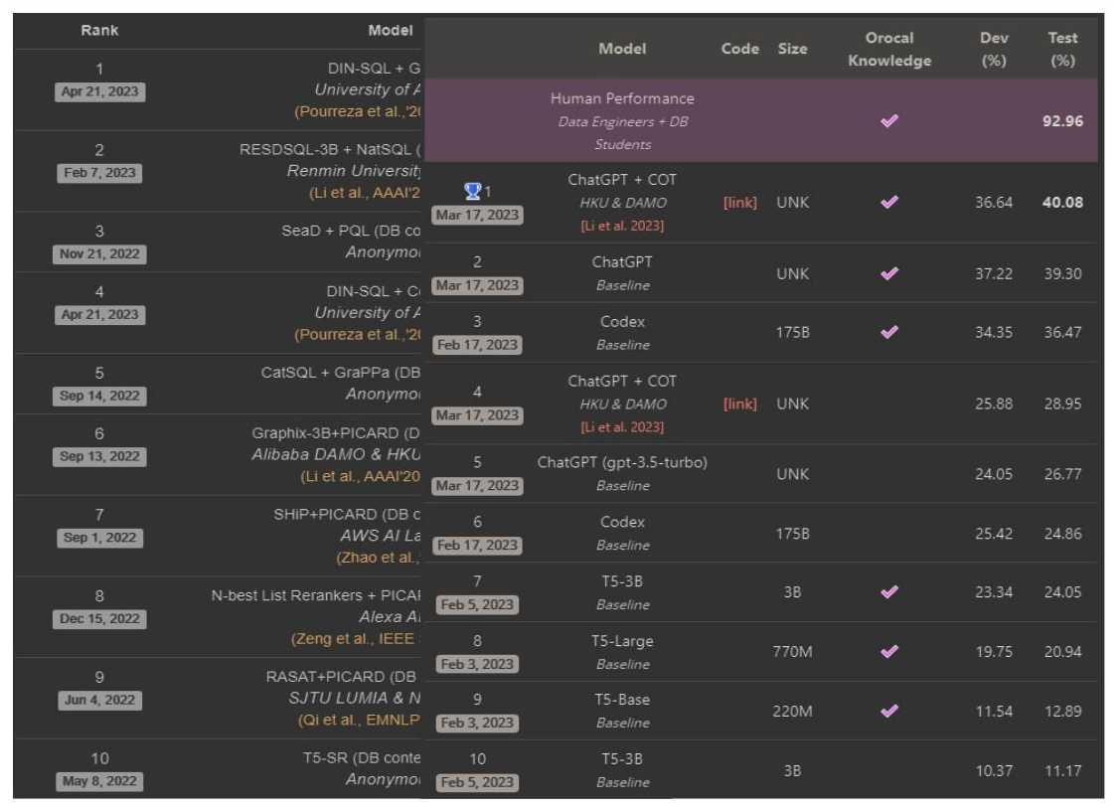This screenshot has width=1119, height=811.
Task: Click the Rank column header in left table
Action: click(x=99, y=31)
